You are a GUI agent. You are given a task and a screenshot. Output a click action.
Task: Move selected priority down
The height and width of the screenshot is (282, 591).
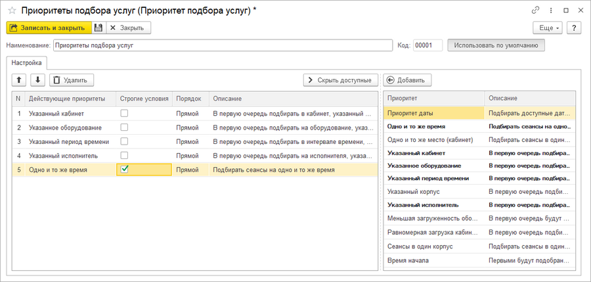37,80
